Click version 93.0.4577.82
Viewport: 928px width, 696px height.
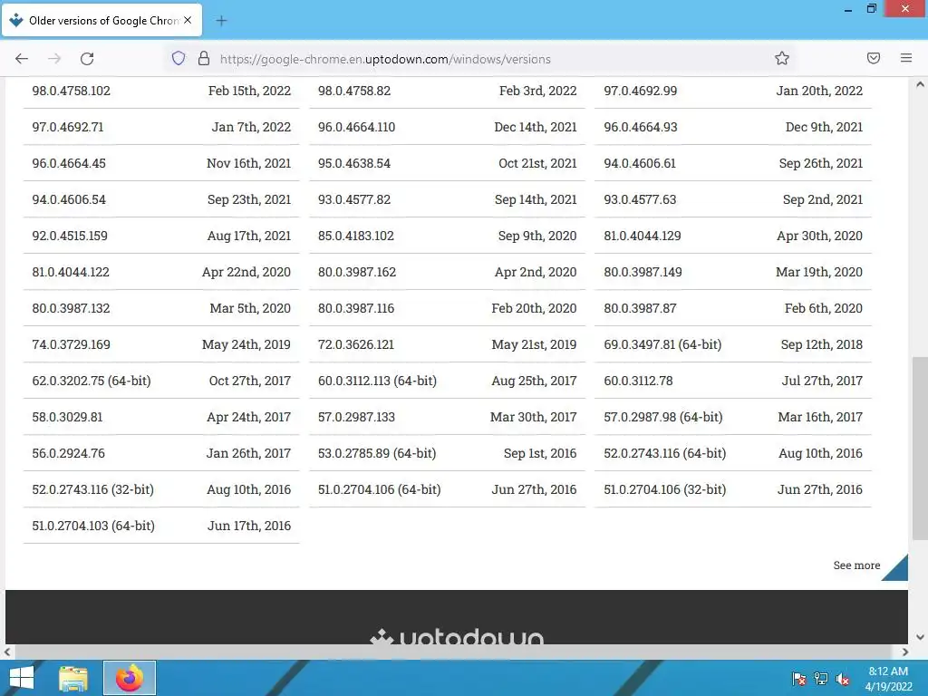click(x=447, y=199)
